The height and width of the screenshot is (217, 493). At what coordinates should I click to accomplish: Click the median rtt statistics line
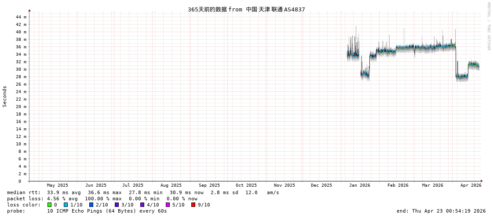pos(143,192)
